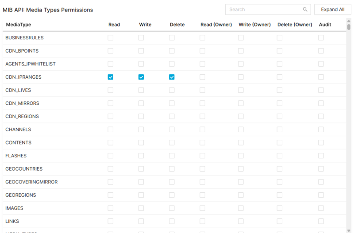Check Delete for GEOCOUNTRIES
The height and width of the screenshot is (233, 354).
(172, 169)
